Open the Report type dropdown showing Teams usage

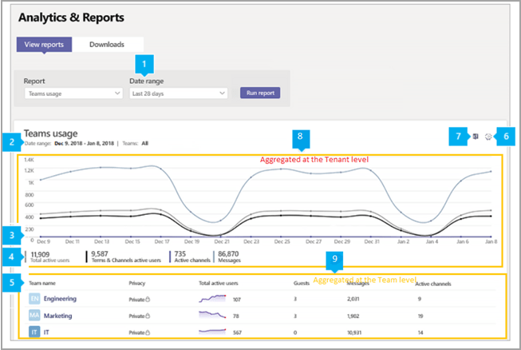[73, 93]
